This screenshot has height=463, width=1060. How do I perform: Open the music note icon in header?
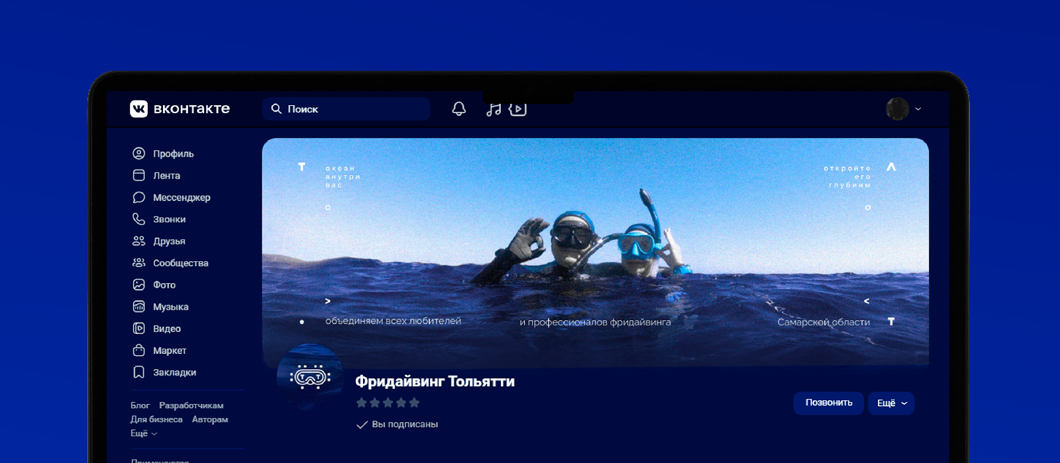pos(494,109)
